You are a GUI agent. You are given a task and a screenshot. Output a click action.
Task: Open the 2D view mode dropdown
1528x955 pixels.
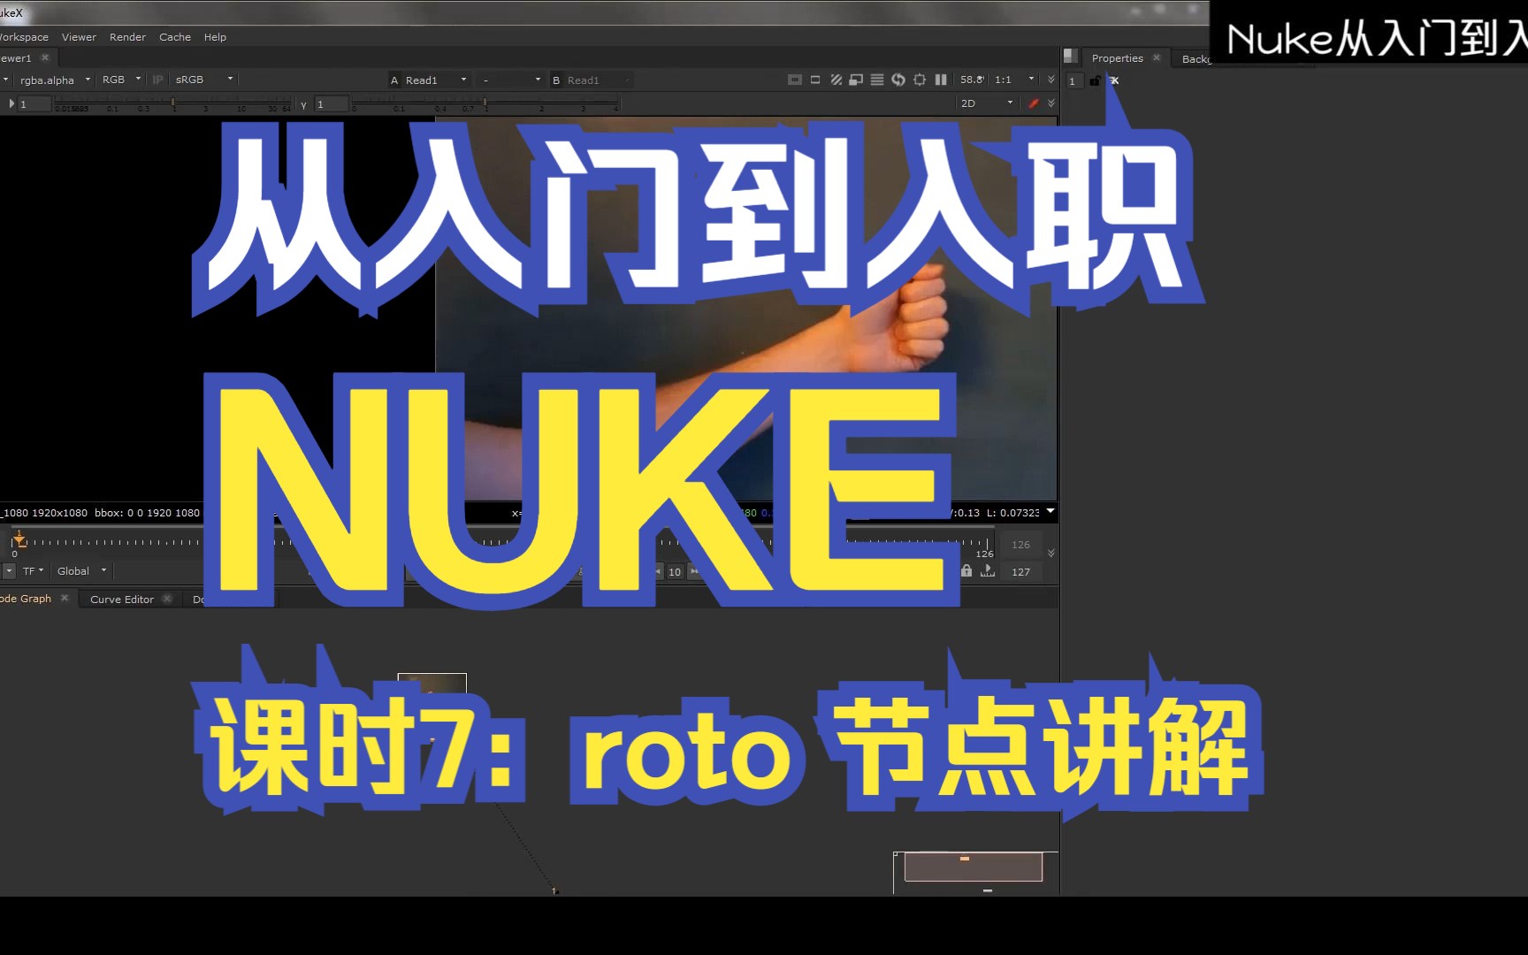986,103
